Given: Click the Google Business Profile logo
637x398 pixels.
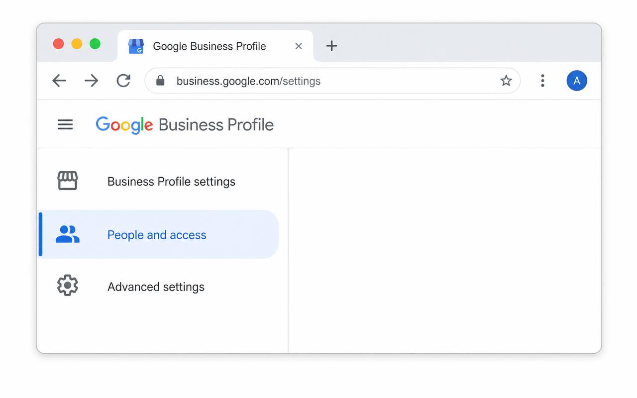Looking at the screenshot, I should (185, 125).
